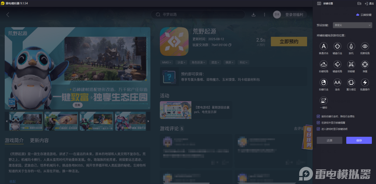Image resolution: width=376 pixels, height=184 pixels.
Task: Click the 登录 avatar icon
Action: [x=277, y=15]
